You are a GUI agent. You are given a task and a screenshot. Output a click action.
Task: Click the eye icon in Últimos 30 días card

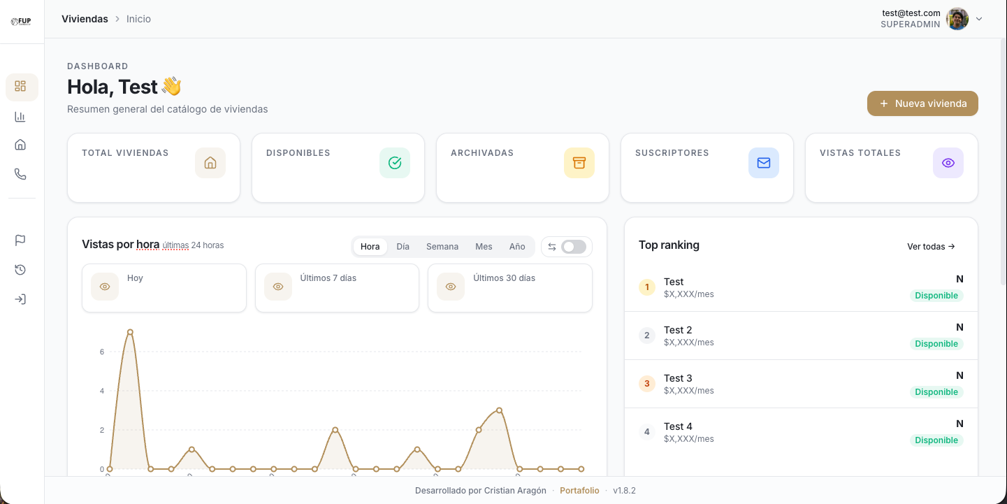pos(451,287)
